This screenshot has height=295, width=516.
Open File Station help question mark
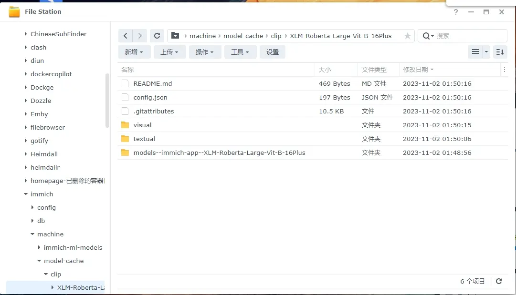pyautogui.click(x=456, y=12)
